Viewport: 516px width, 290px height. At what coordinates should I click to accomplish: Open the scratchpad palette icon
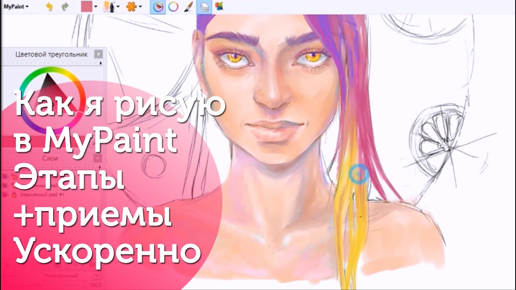tap(219, 6)
